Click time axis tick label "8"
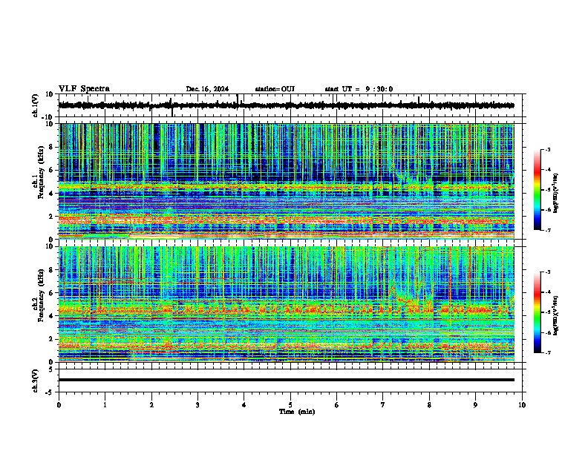This screenshot has width=588, height=454. (429, 405)
